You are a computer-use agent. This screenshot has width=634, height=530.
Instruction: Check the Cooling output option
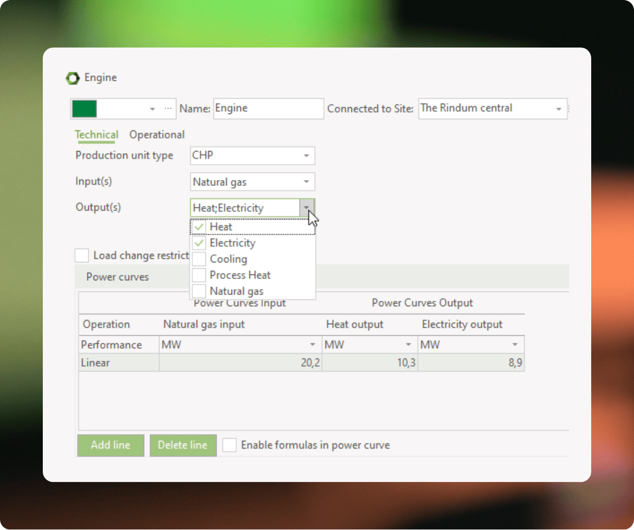click(199, 259)
